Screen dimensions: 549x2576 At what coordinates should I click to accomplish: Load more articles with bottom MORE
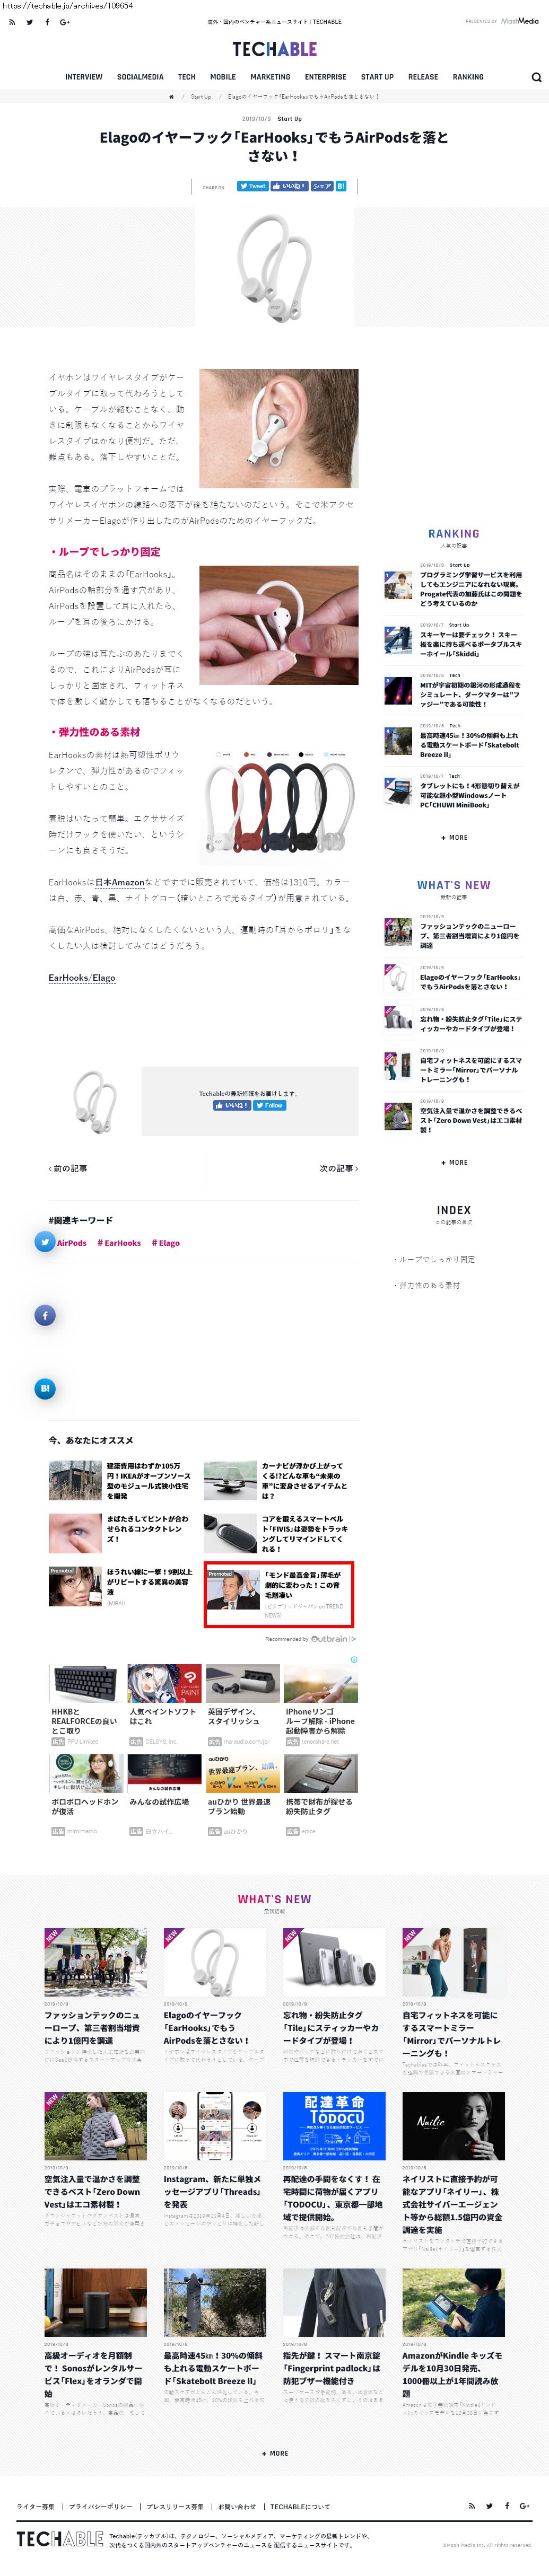[x=275, y=2453]
